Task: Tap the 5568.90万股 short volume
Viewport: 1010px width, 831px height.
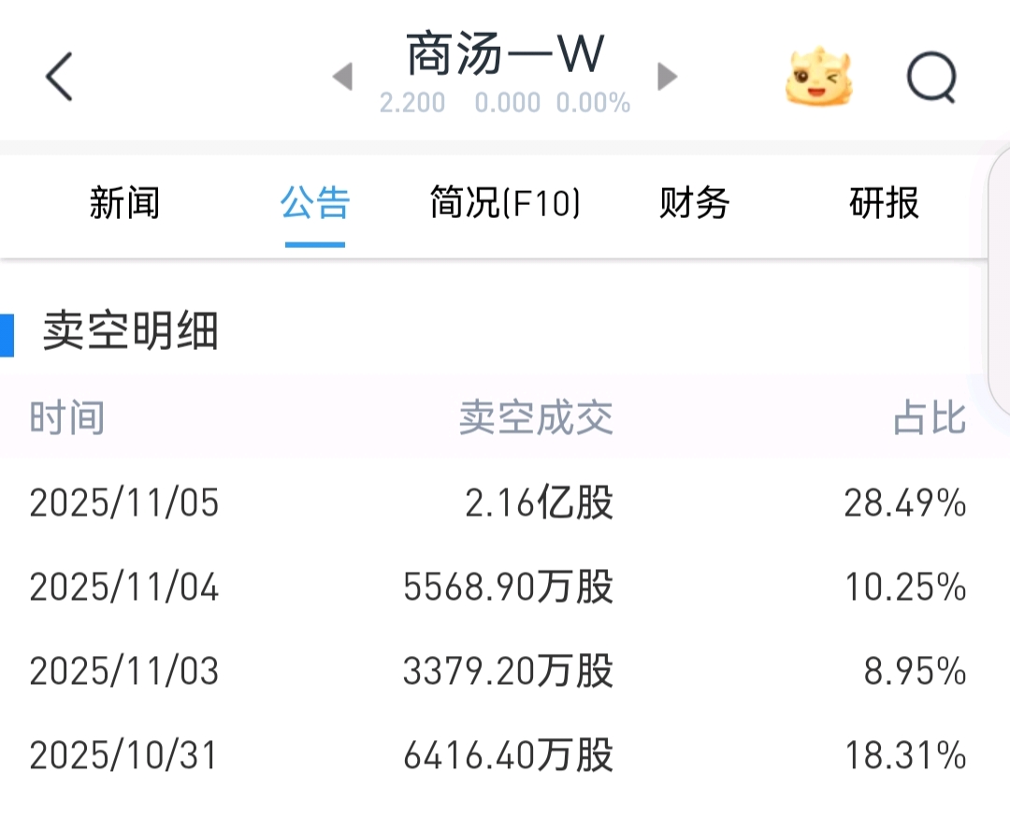Action: pyautogui.click(x=508, y=588)
